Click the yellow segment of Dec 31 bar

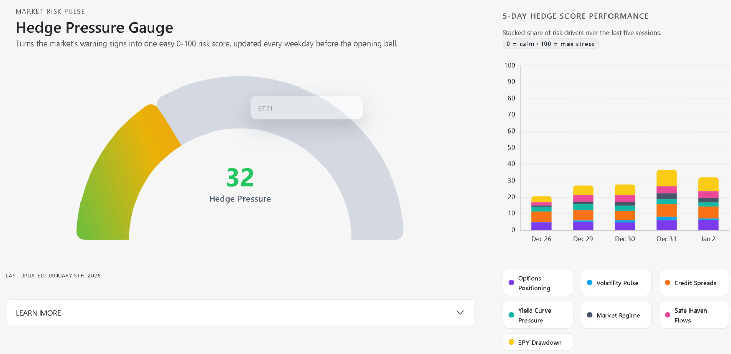pos(666,178)
